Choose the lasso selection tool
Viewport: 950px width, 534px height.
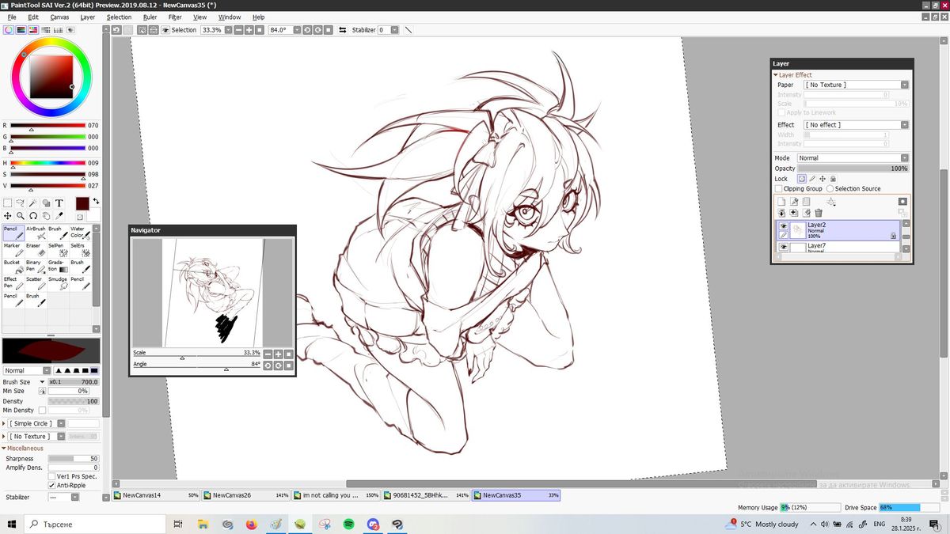pyautogui.click(x=21, y=203)
